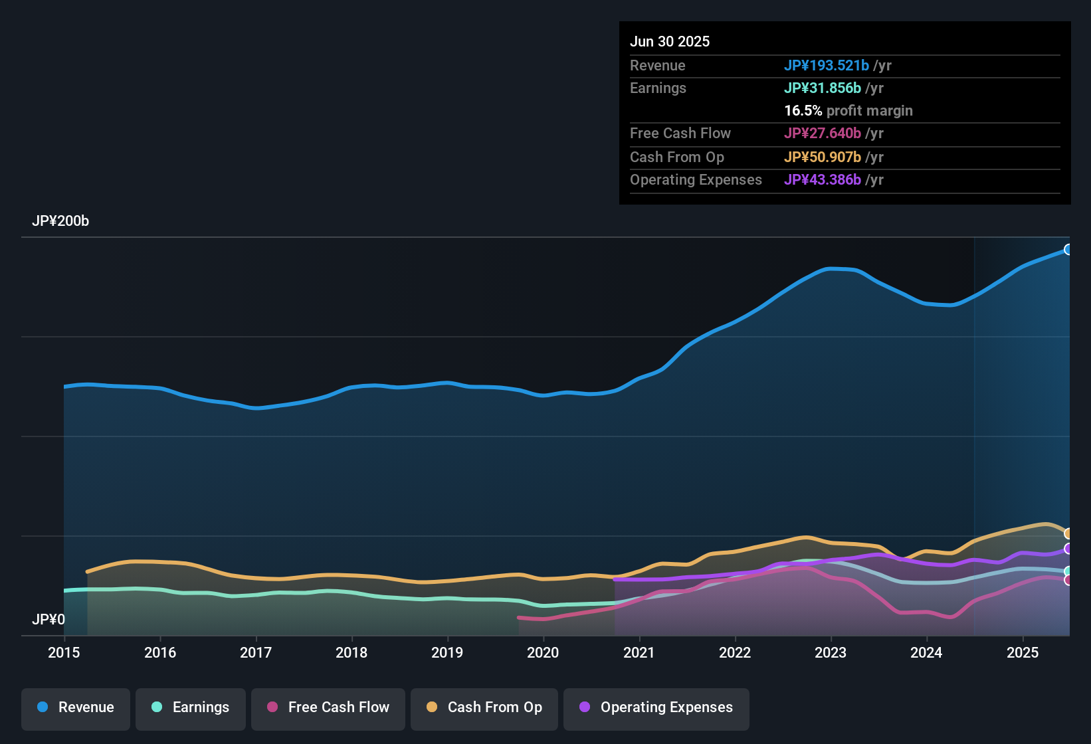Click the pink Free Cash Flow legend dot
Viewport: 1091px width, 744px height.
(x=272, y=707)
